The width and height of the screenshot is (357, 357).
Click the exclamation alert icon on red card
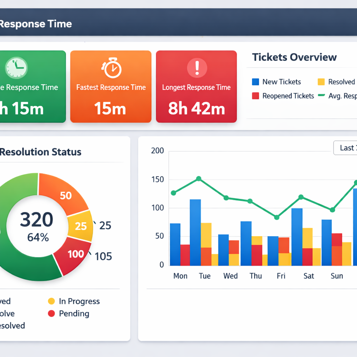pos(197,68)
